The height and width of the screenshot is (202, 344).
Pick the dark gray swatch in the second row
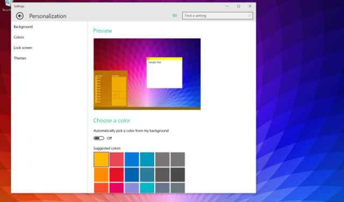(178, 175)
